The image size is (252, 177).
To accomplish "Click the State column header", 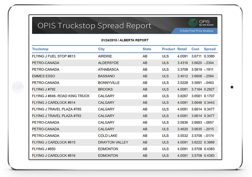I will tap(147, 49).
